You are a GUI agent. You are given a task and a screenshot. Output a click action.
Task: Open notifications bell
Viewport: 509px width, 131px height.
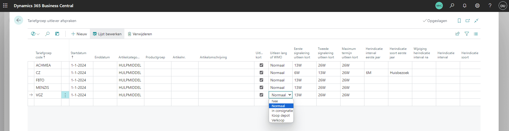point(465,6)
